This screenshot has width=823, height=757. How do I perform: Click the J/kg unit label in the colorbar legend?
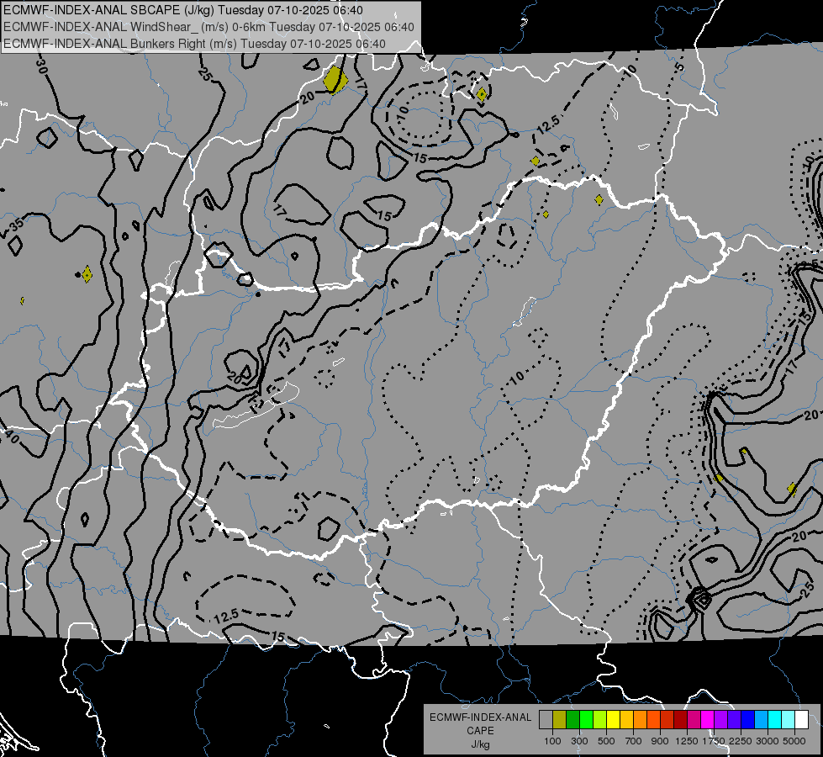click(481, 744)
